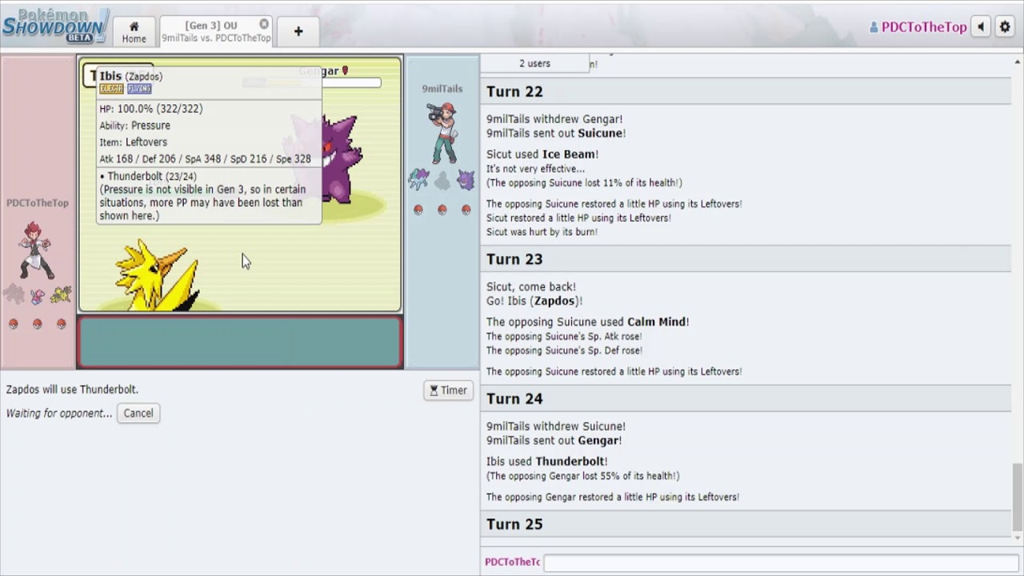
Task: Click '9milTails sent out Gengar!' log line
Action: coord(554,441)
